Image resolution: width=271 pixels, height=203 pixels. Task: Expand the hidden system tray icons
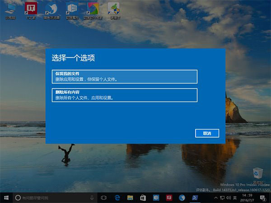(x=215, y=198)
